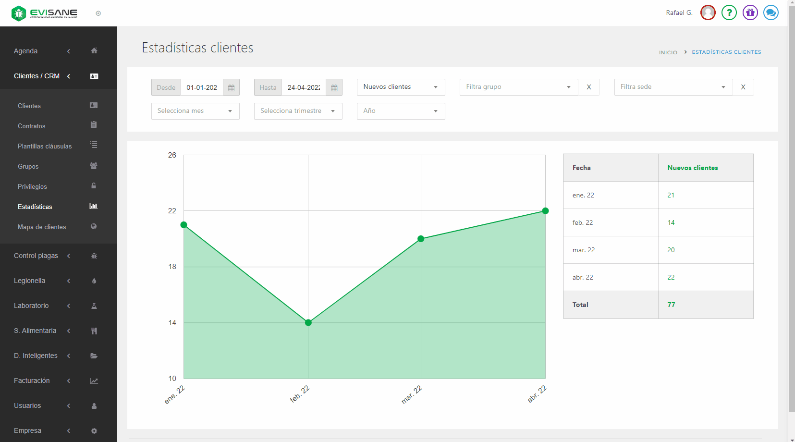Open the Selecciona trimestre dropdown

pyautogui.click(x=298, y=111)
